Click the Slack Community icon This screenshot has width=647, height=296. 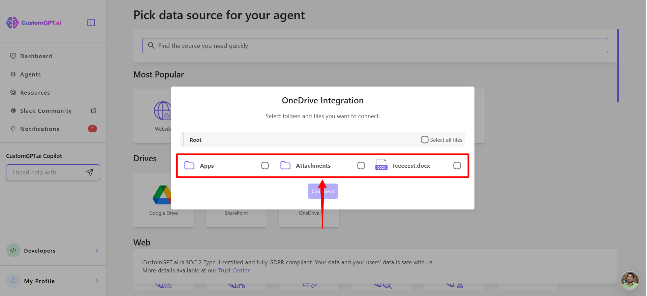[x=13, y=110]
